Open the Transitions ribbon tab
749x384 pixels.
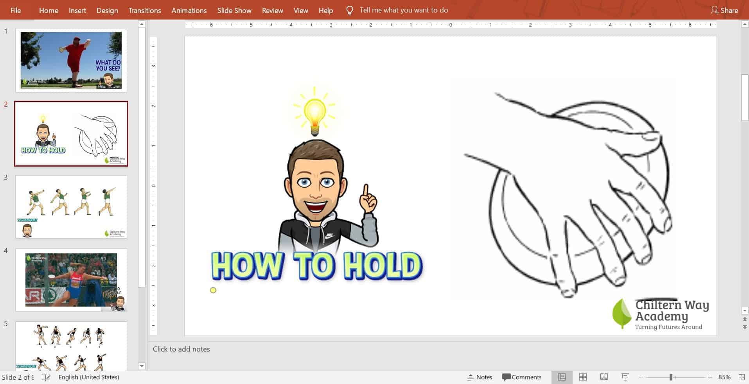[145, 11]
